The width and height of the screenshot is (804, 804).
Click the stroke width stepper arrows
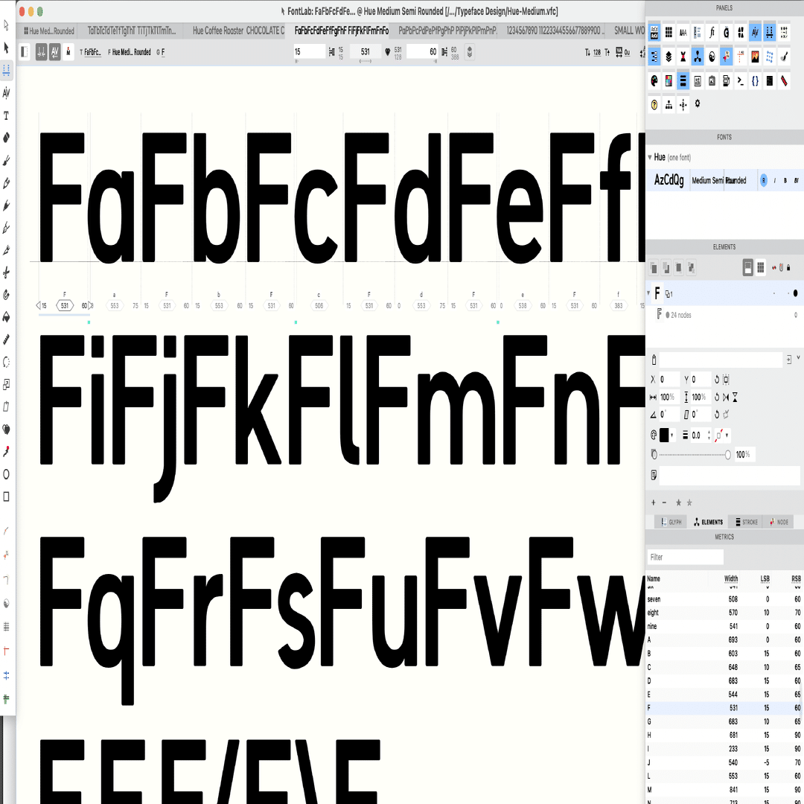pos(709,435)
